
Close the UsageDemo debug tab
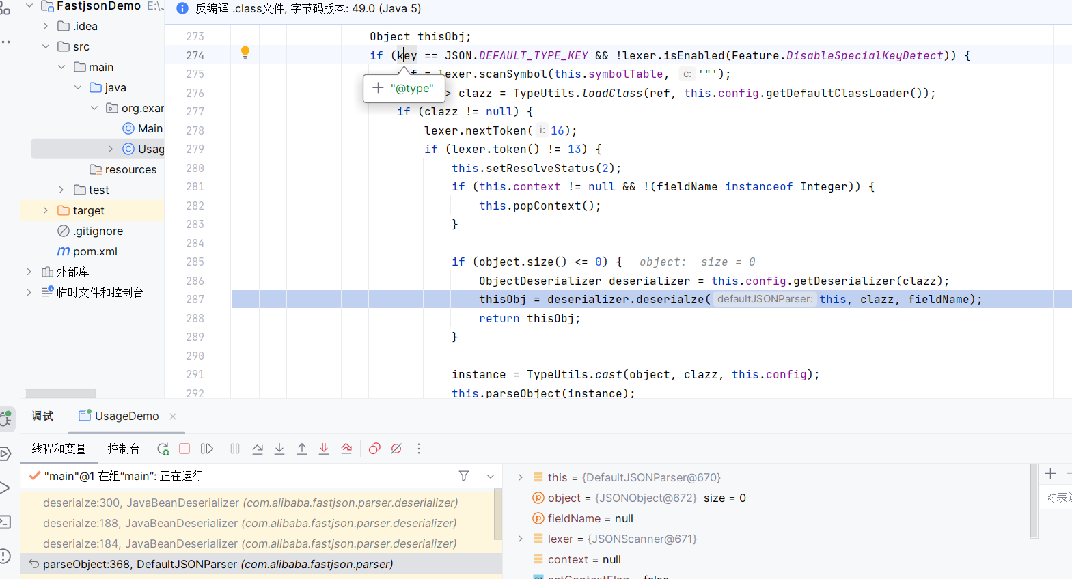coord(173,416)
